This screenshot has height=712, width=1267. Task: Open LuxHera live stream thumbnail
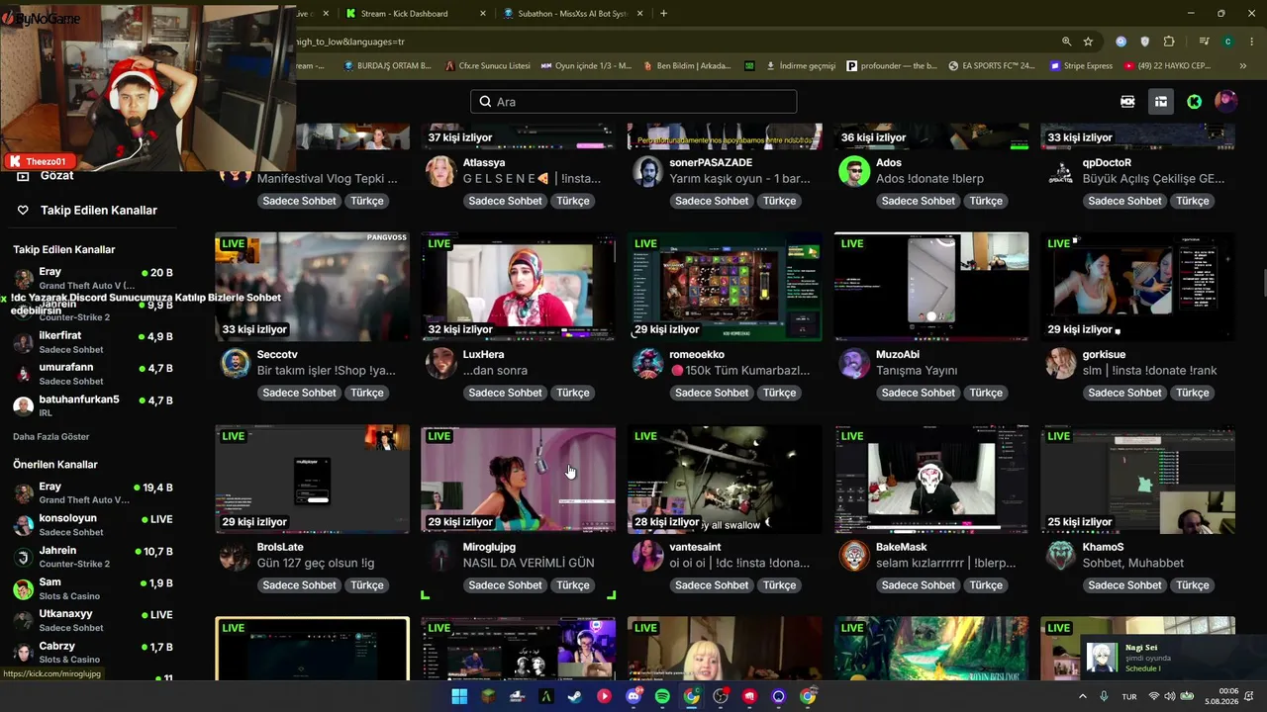(x=519, y=287)
